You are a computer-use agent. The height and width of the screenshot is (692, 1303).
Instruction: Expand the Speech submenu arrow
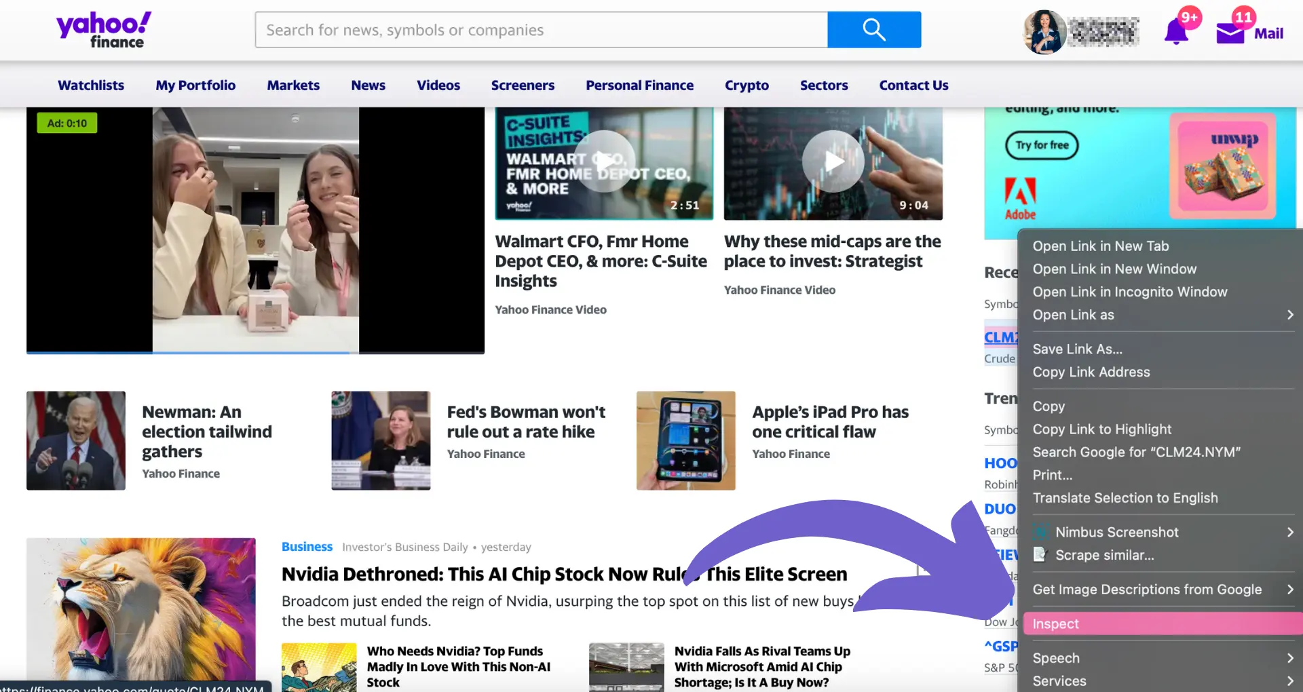pos(1290,658)
